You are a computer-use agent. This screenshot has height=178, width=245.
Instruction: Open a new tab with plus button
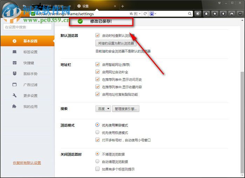tap(122, 6)
